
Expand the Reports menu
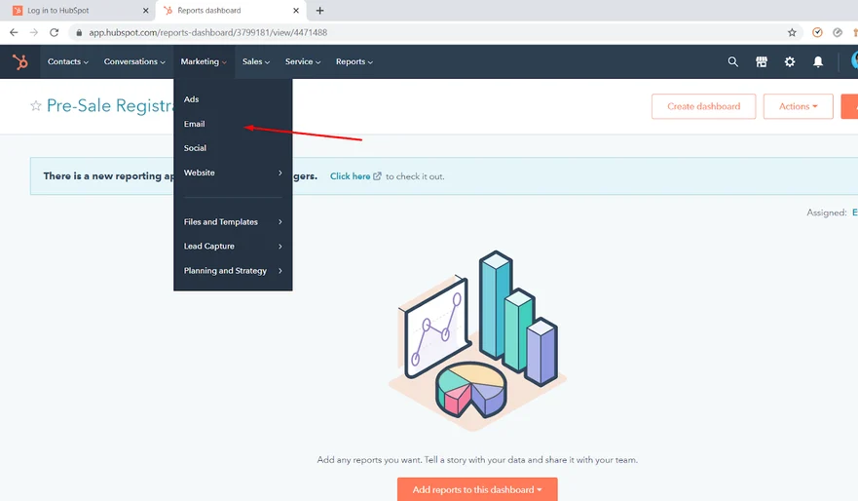pos(354,61)
